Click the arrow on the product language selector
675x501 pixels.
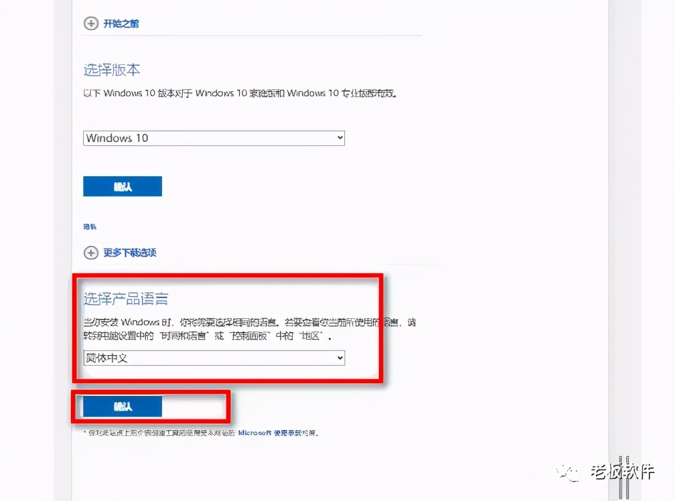click(338, 358)
